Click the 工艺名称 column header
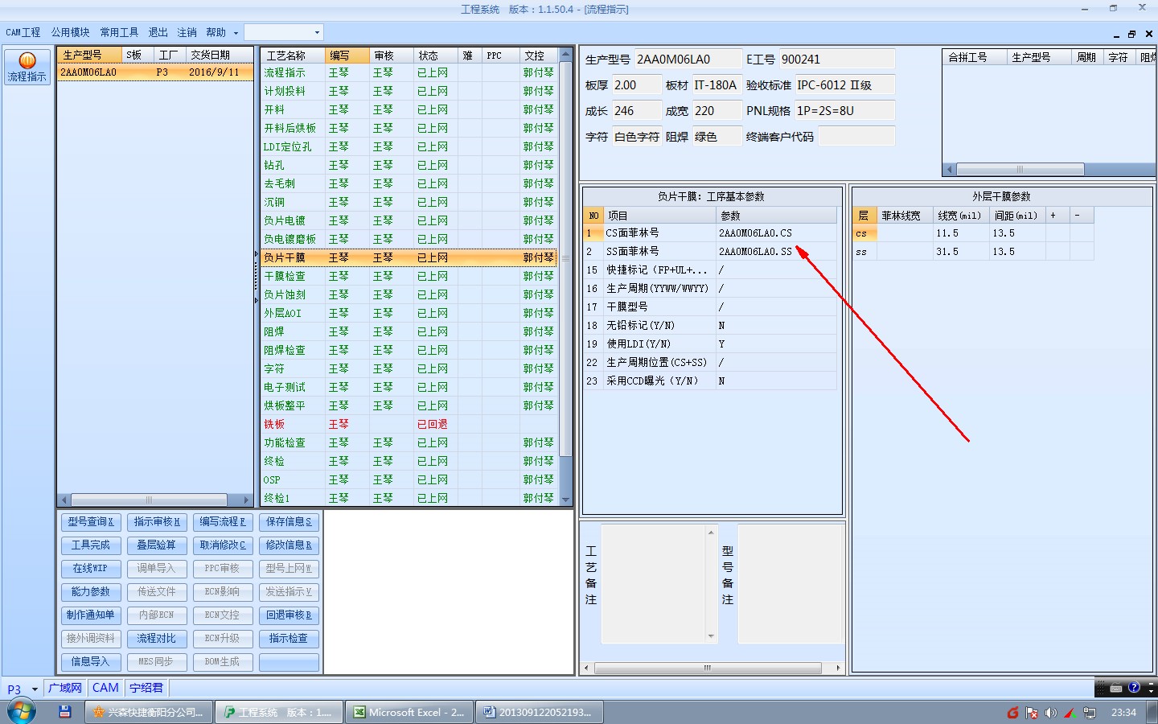The width and height of the screenshot is (1158, 724). [293, 56]
